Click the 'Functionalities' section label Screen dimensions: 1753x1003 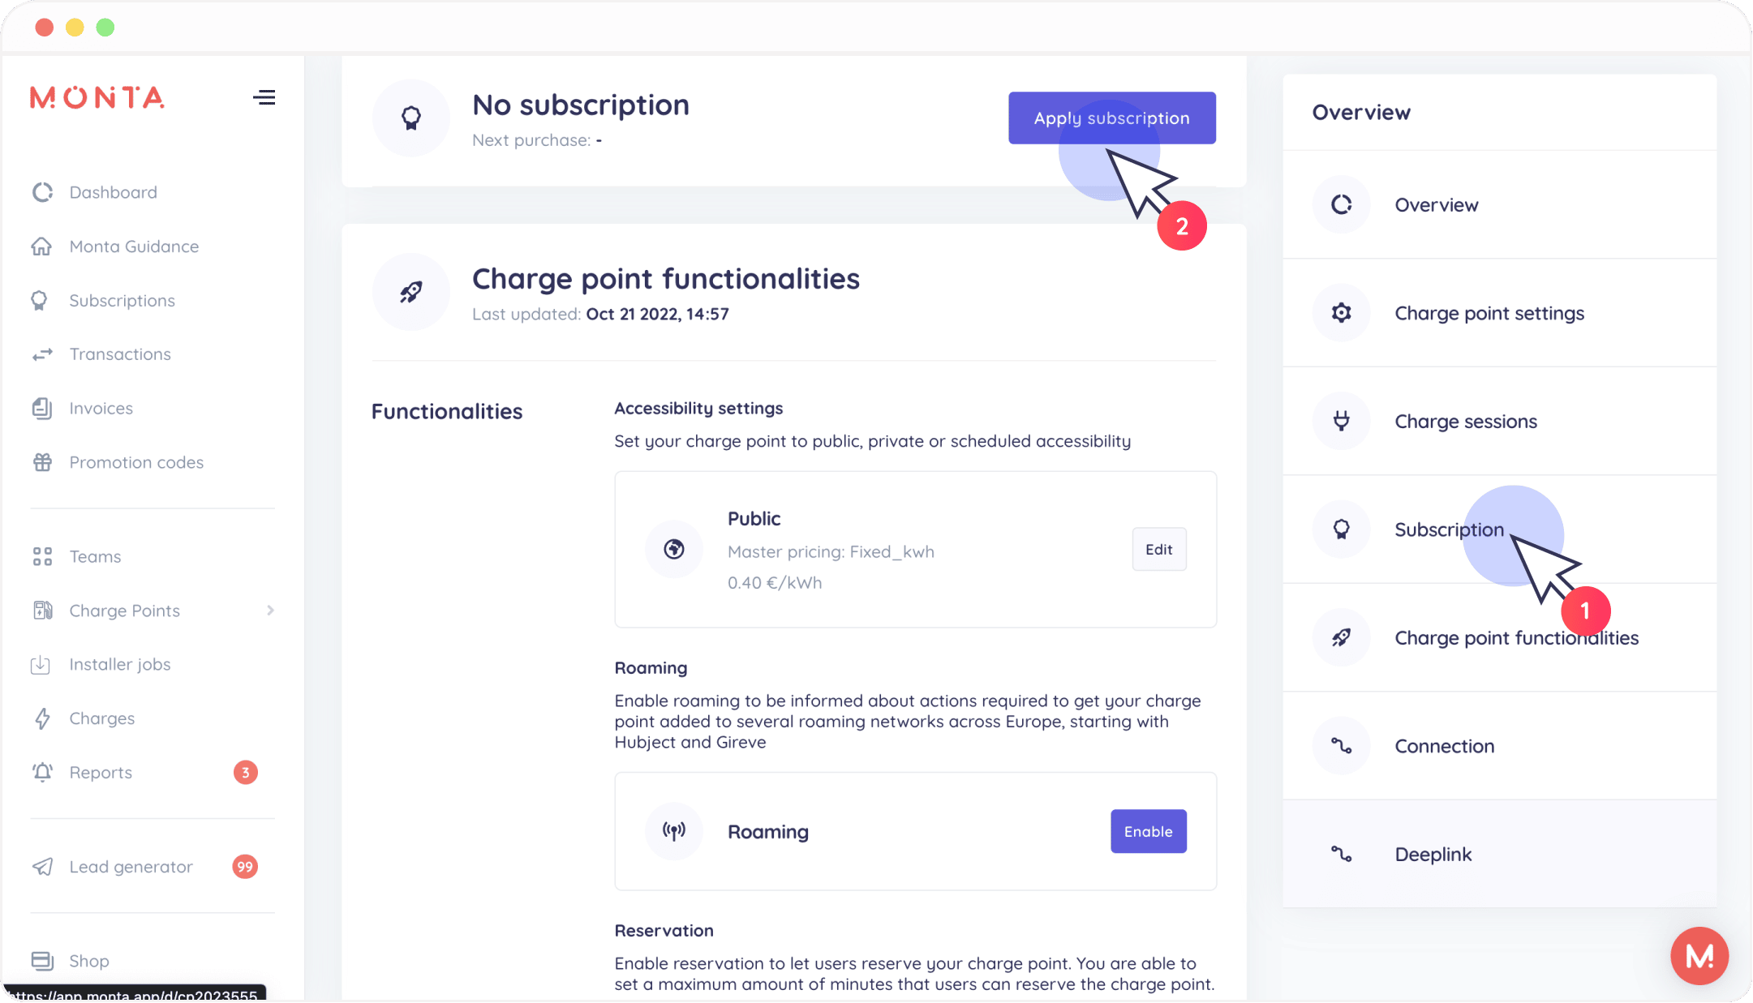click(447, 412)
